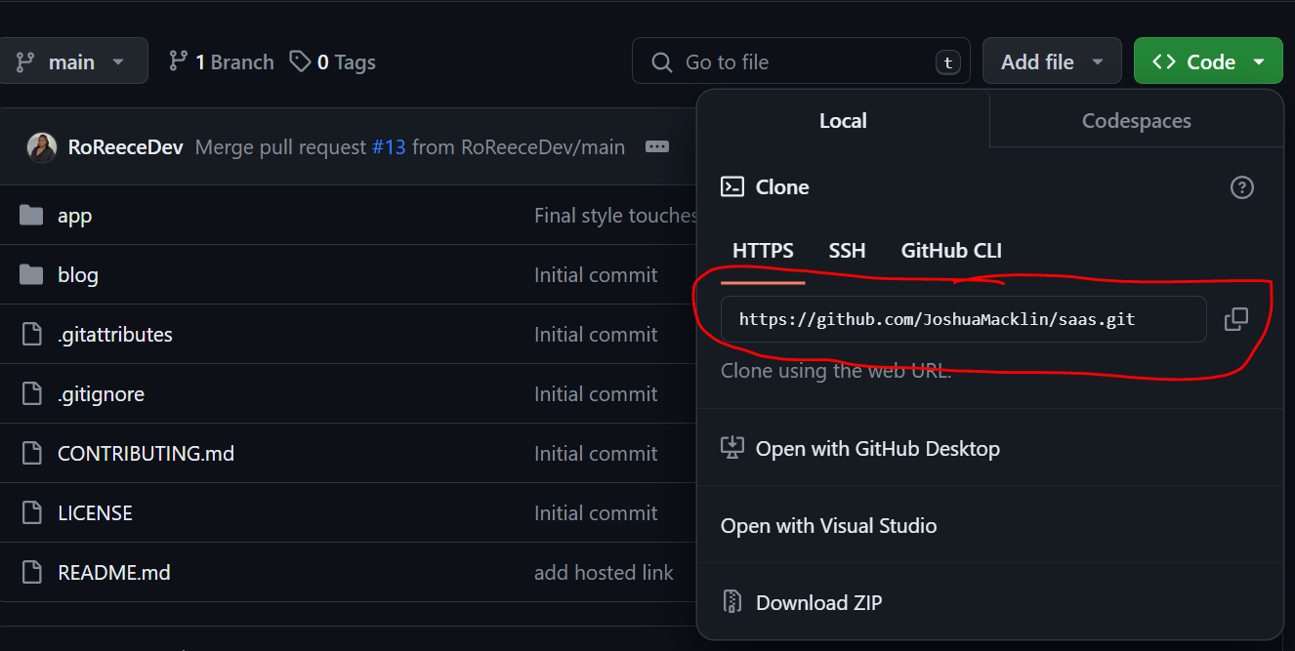Copy the HTTPS clone URL to clipboard
1295x651 pixels.
tap(1236, 319)
